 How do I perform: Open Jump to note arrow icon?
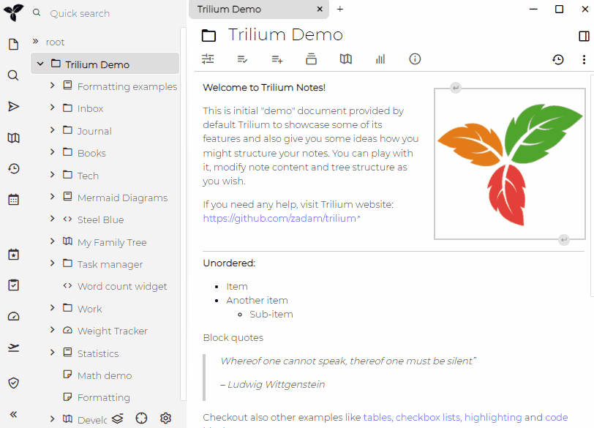13,107
